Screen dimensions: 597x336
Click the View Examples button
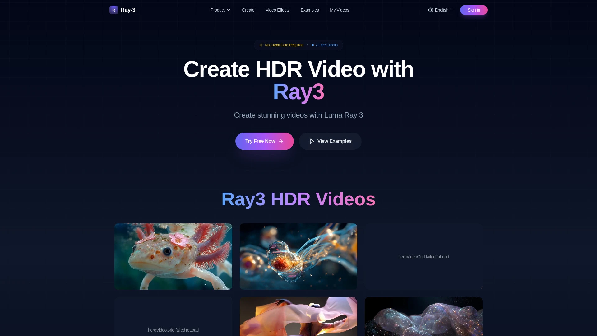coord(330,141)
